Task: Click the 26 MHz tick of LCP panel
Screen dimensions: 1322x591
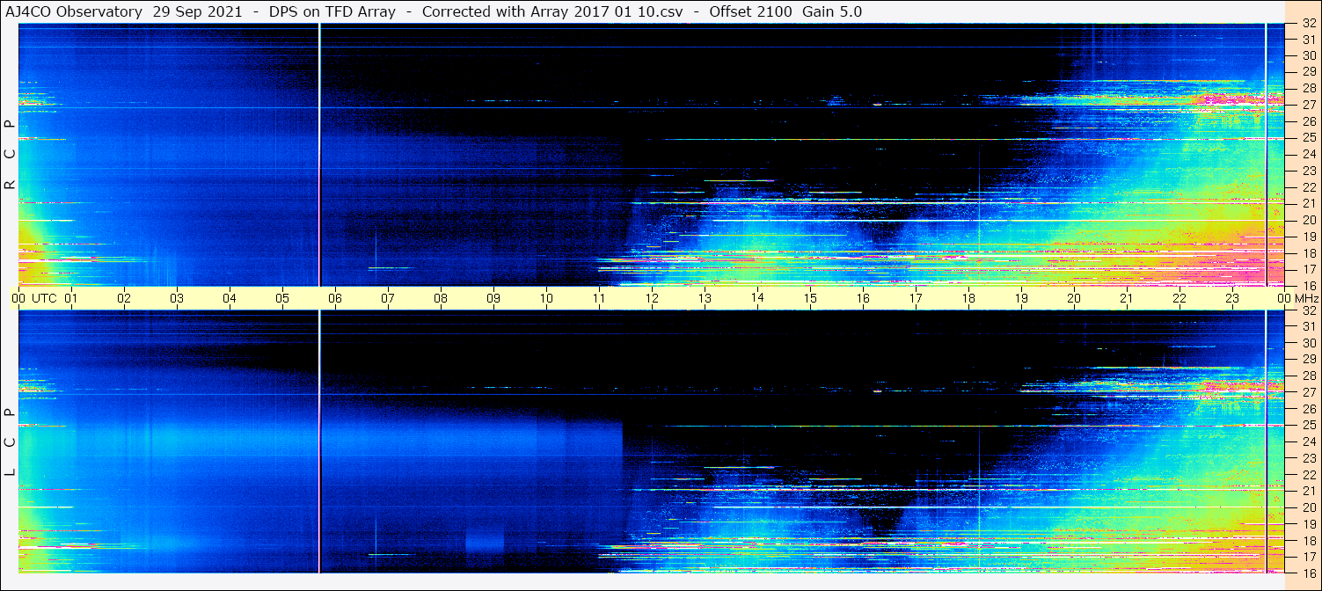Action: click(x=1308, y=408)
